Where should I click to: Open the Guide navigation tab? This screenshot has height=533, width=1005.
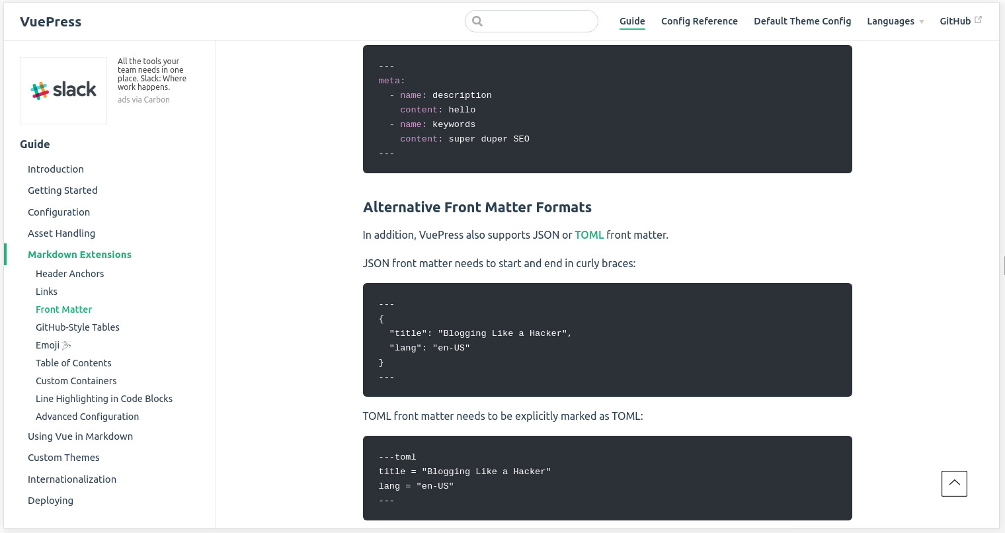632,21
